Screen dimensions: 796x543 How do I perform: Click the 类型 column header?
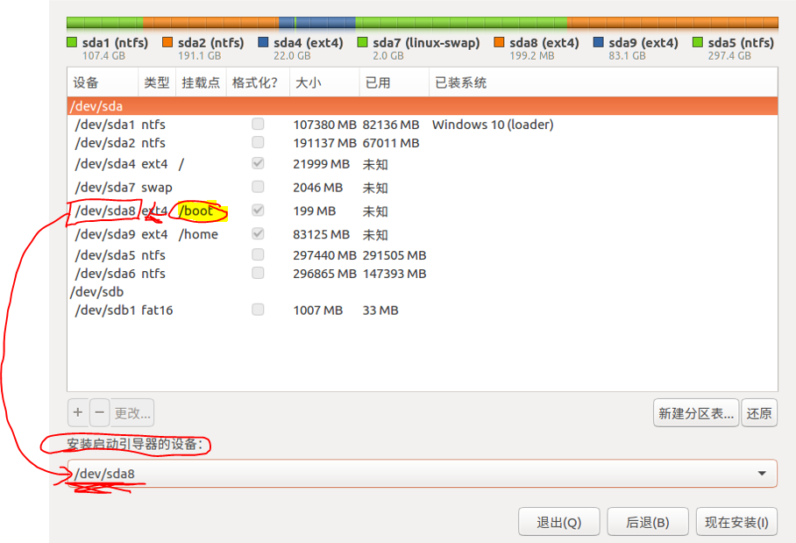tap(157, 82)
